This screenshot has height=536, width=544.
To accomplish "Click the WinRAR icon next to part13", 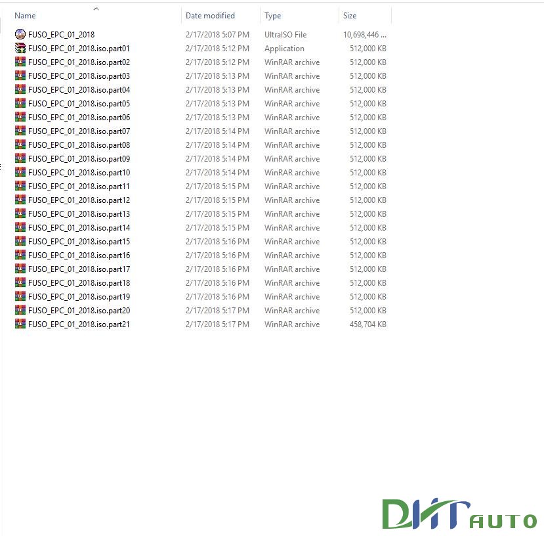I will pos(20,213).
